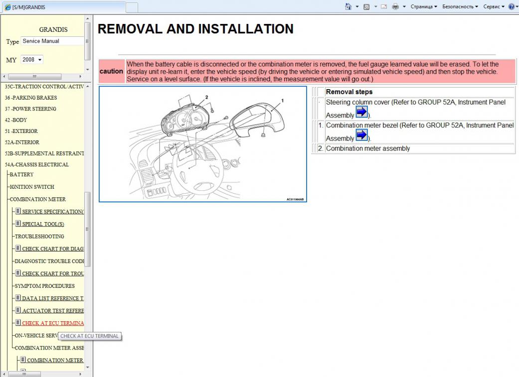Image resolution: width=519 pixels, height=377 pixels.
Task: Open the SERVICE SPECIFICATION link
Action: click(x=53, y=212)
